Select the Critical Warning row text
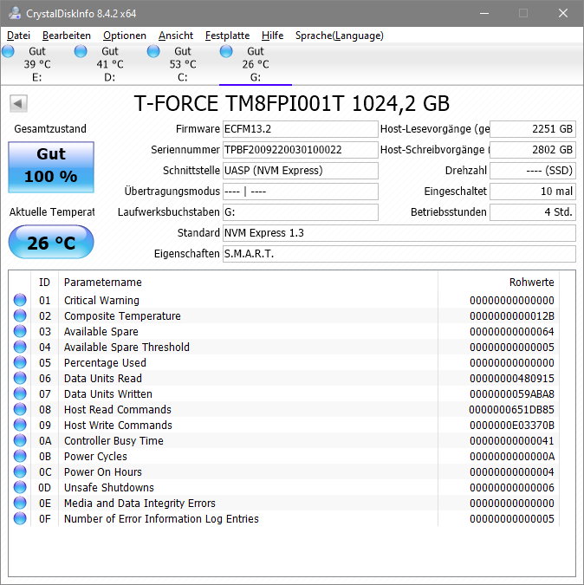584x585 pixels. click(x=101, y=301)
